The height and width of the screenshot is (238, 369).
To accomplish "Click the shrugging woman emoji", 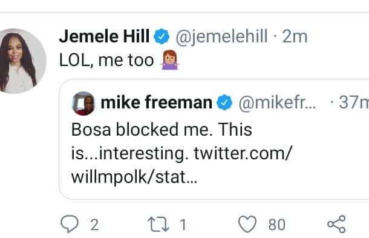I will (x=169, y=60).
